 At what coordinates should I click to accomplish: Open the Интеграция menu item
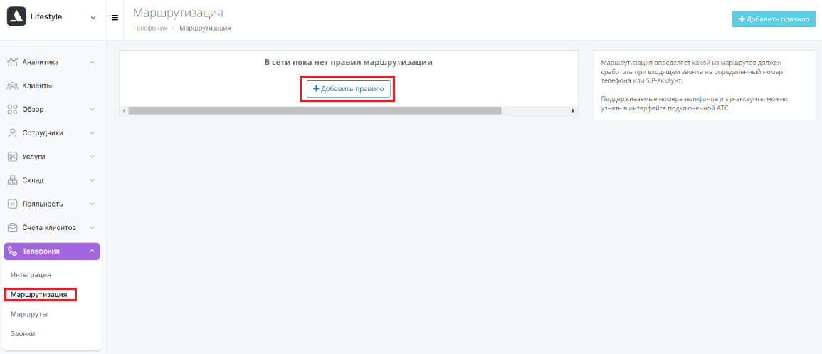point(31,274)
